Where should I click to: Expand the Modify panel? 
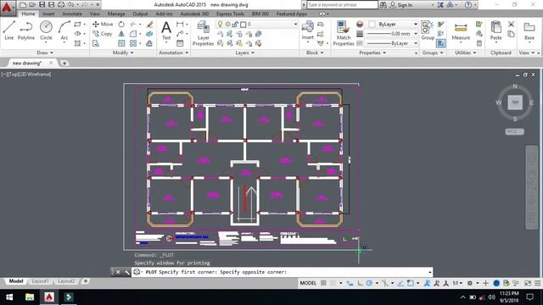tap(123, 53)
